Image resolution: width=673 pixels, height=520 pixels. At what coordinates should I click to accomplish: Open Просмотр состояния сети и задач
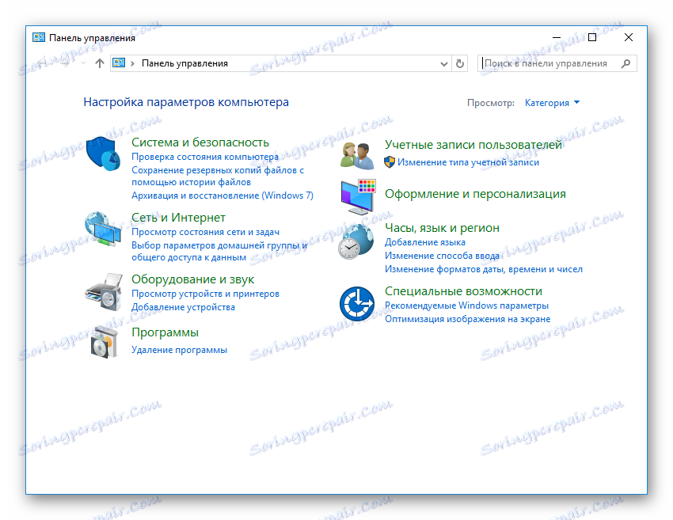coord(205,232)
